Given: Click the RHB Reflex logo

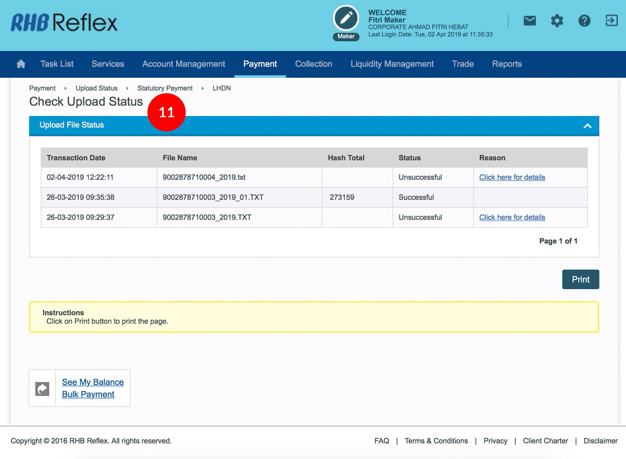Looking at the screenshot, I should (x=64, y=23).
